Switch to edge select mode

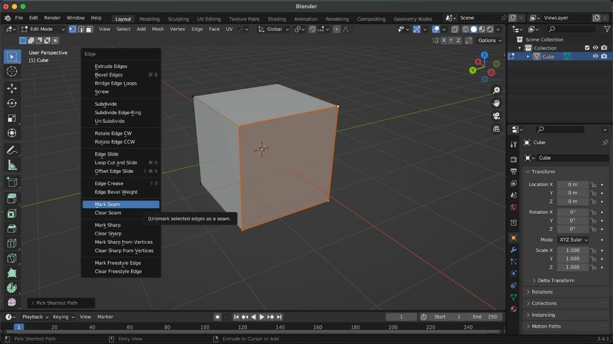tap(81, 29)
